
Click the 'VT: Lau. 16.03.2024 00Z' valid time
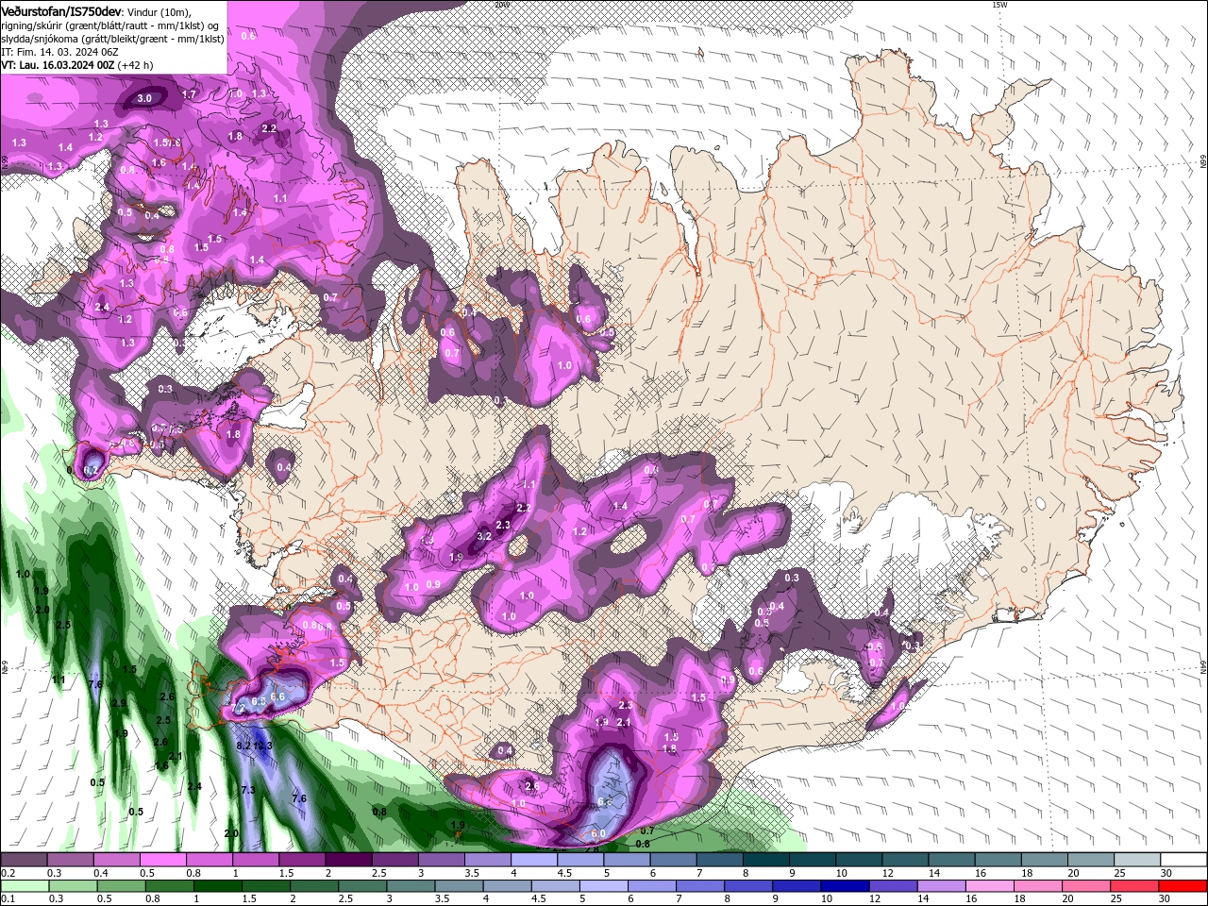tap(58, 66)
